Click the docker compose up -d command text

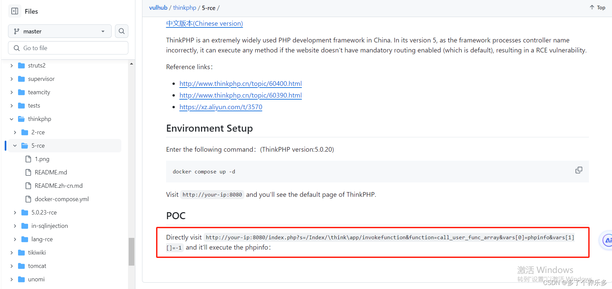(x=204, y=172)
